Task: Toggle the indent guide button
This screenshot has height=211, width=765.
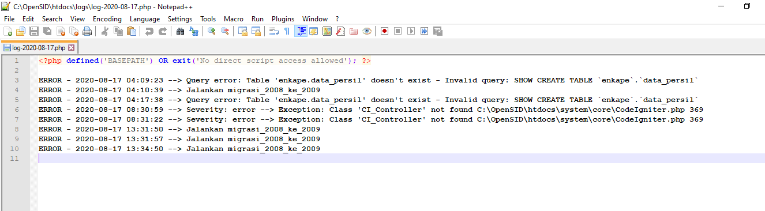Action: [301, 31]
